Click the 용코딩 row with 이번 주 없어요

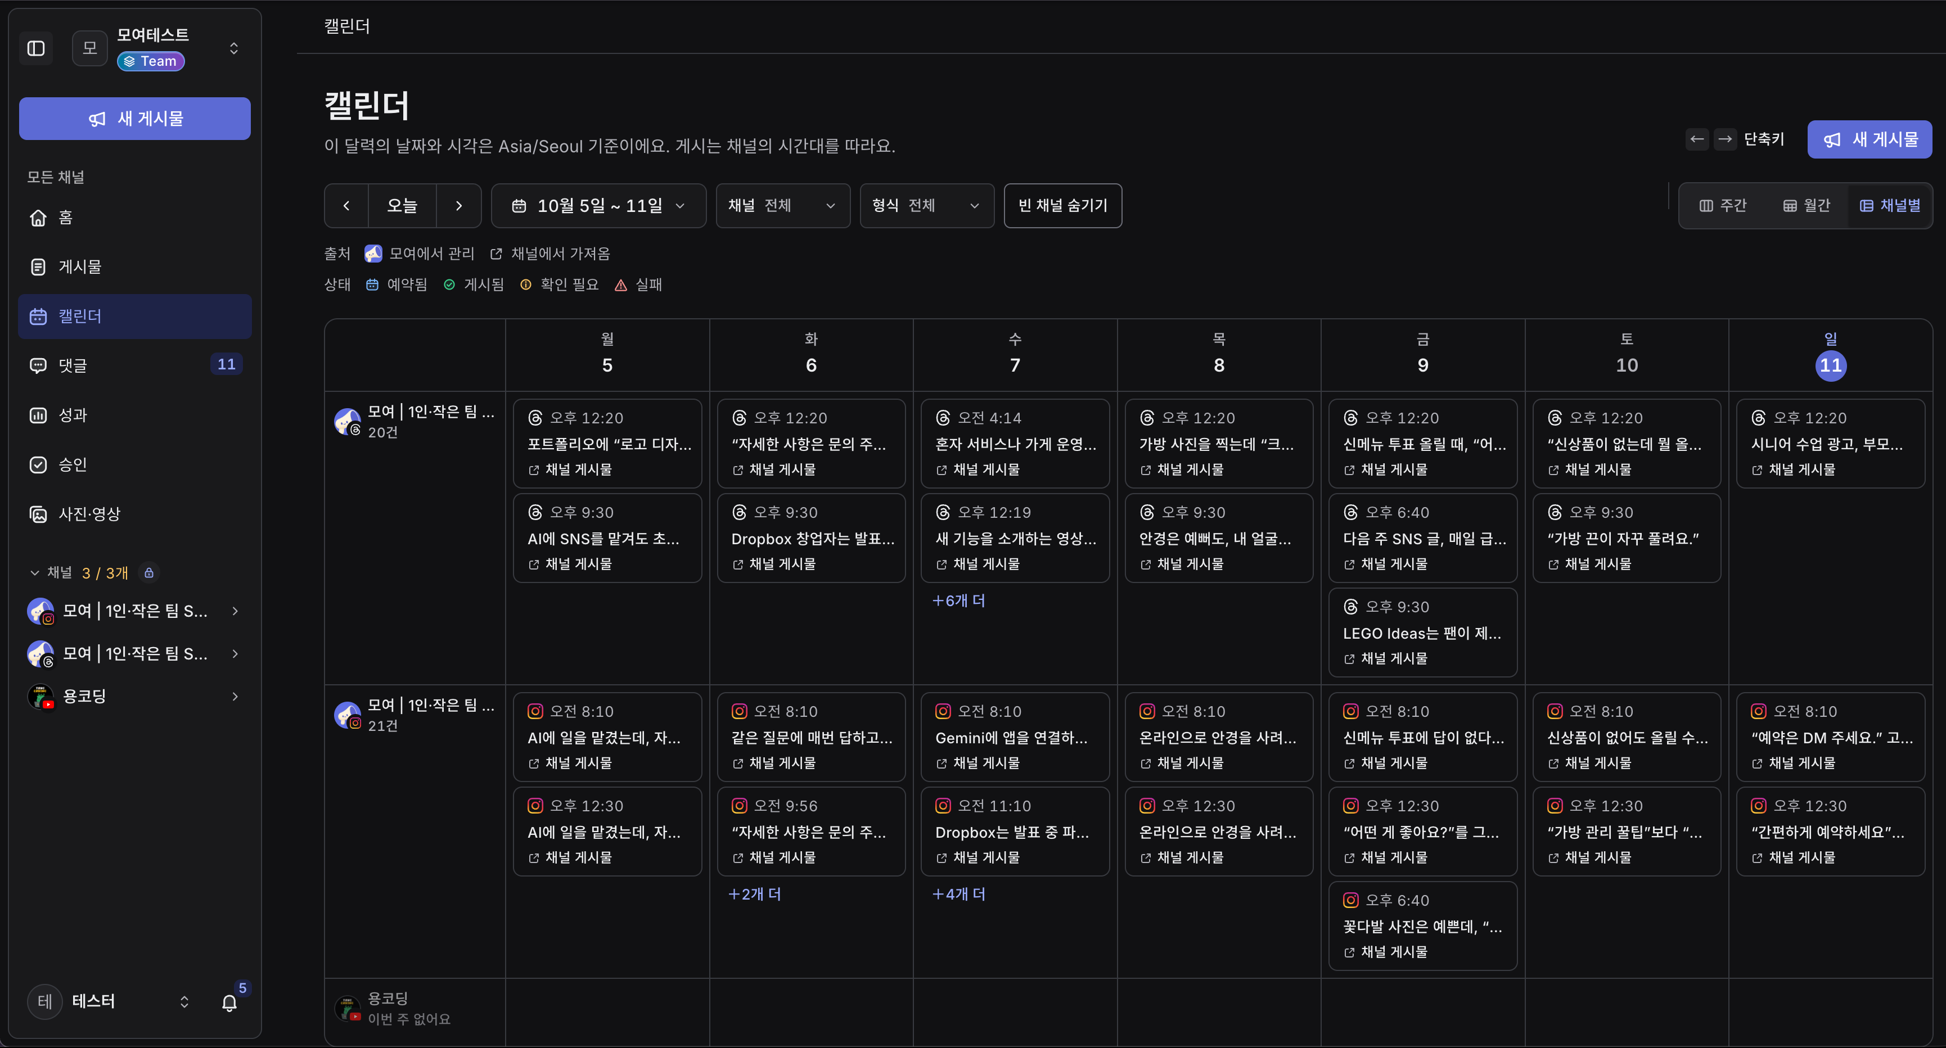click(x=415, y=1009)
